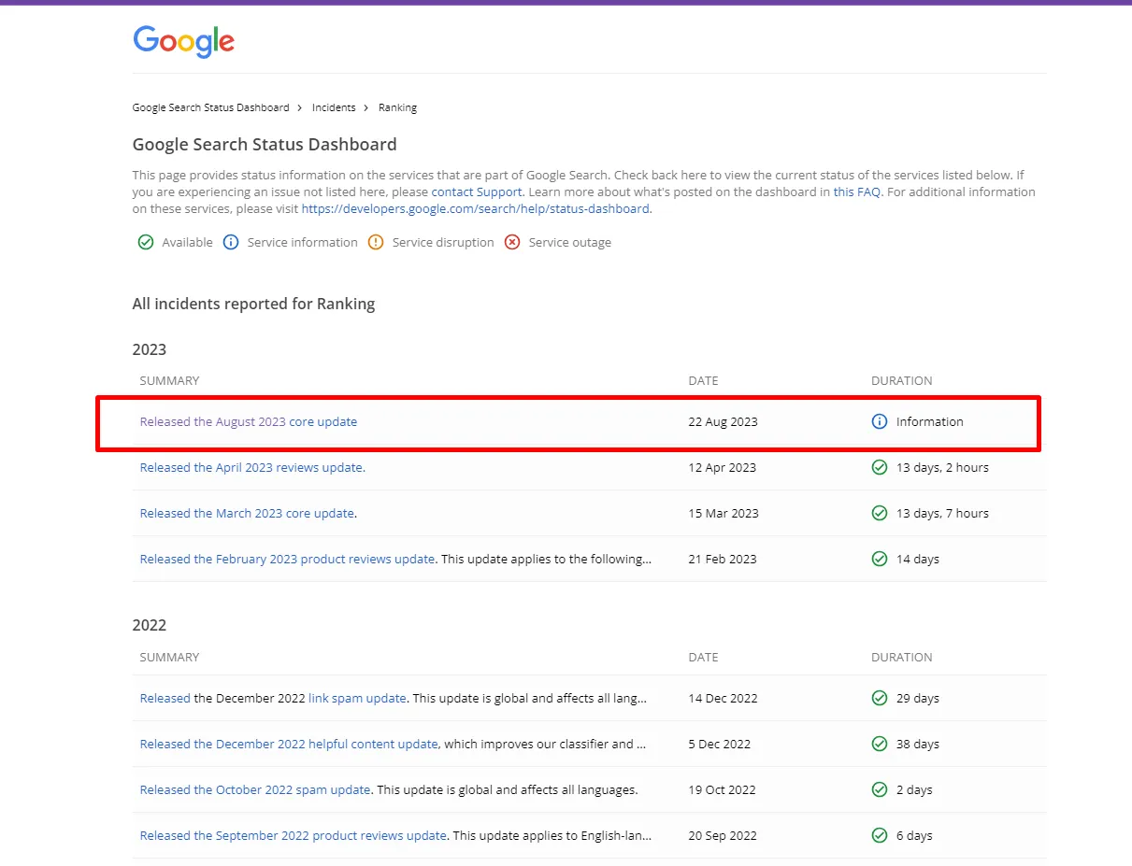Open Released the August 2023 core update
This screenshot has height=866, width=1132.
click(x=249, y=421)
